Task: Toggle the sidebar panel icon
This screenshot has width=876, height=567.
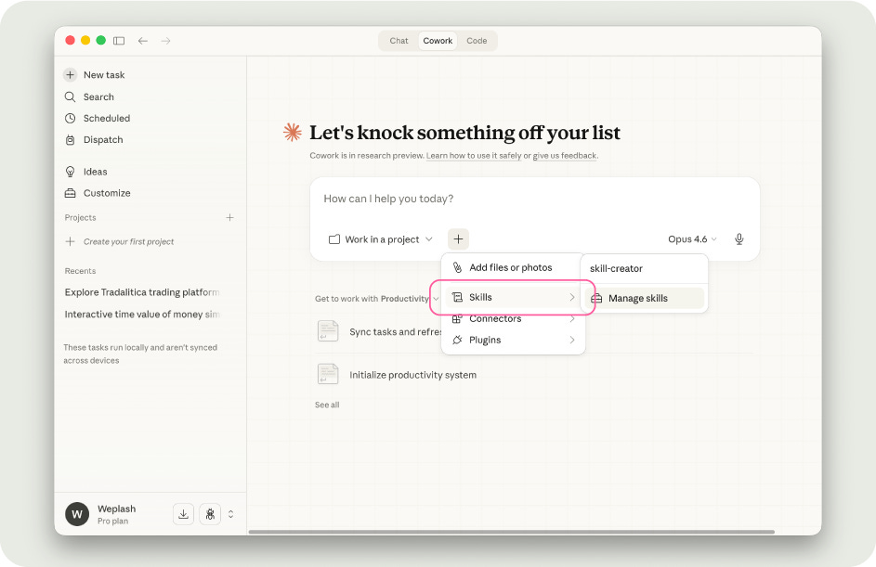Action: [118, 41]
